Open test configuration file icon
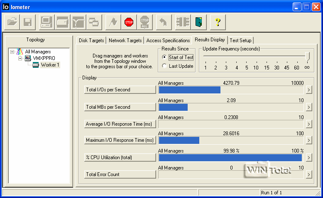323x198 pixels. click(12, 22)
